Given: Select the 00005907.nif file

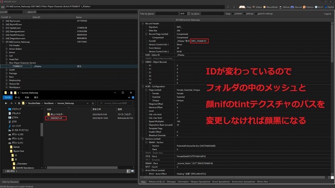Looking at the screenshot, I should tap(56, 118).
